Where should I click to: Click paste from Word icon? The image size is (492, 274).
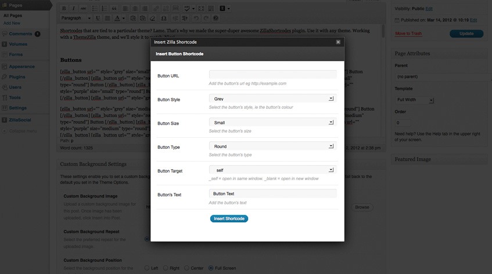tap(143, 18)
